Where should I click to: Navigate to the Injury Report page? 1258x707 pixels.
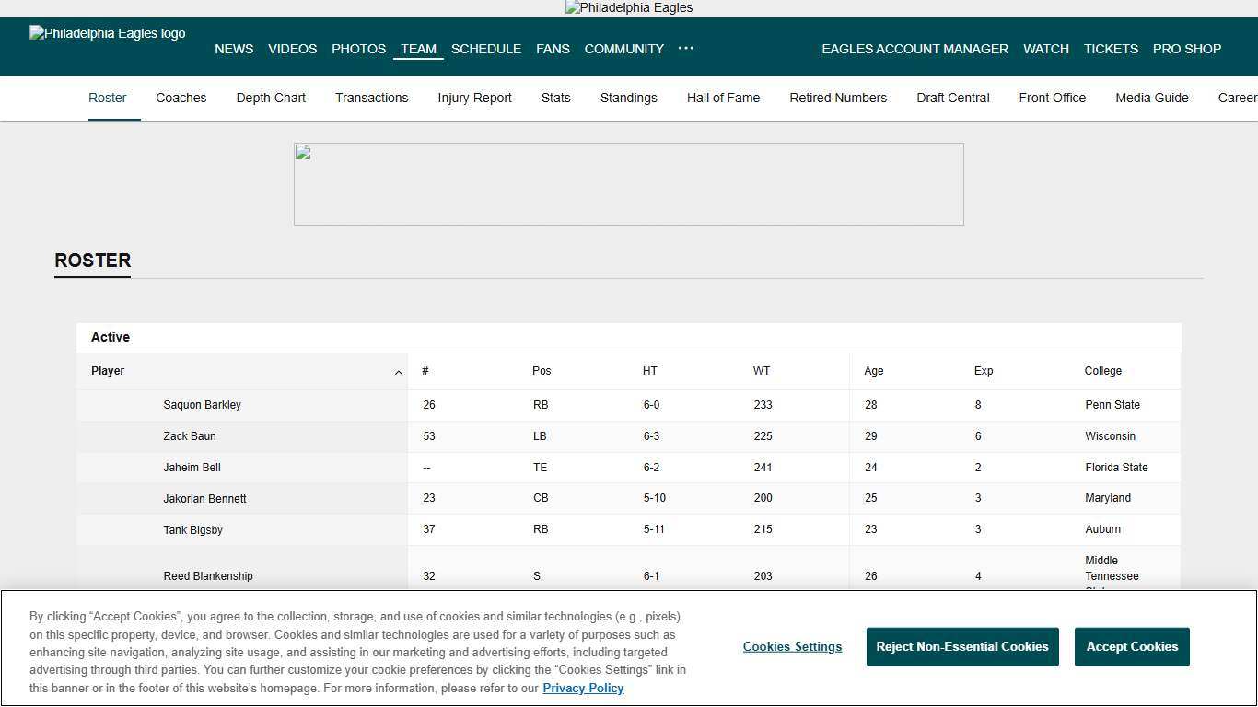click(474, 98)
